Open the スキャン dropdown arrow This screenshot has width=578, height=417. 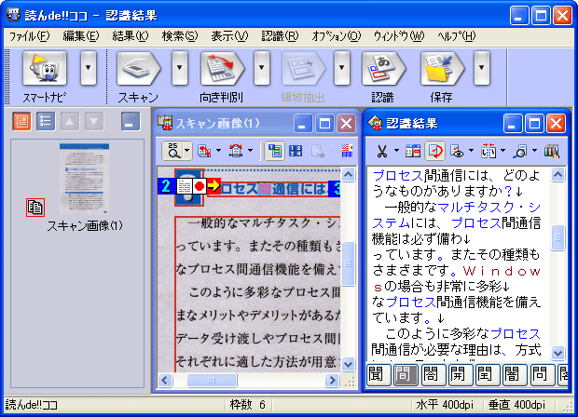point(180,68)
